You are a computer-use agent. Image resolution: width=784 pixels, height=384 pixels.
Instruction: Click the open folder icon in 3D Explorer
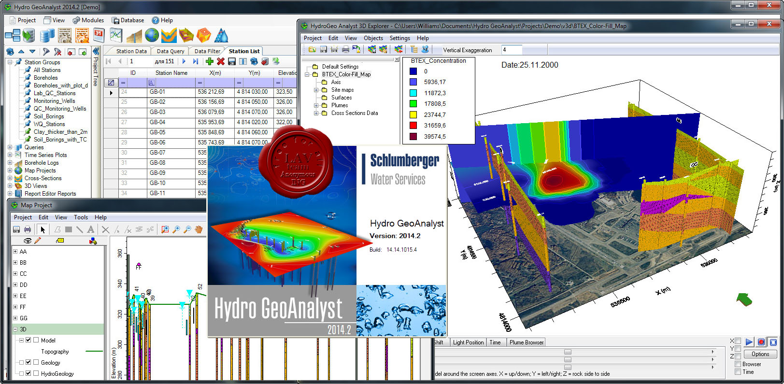(312, 49)
